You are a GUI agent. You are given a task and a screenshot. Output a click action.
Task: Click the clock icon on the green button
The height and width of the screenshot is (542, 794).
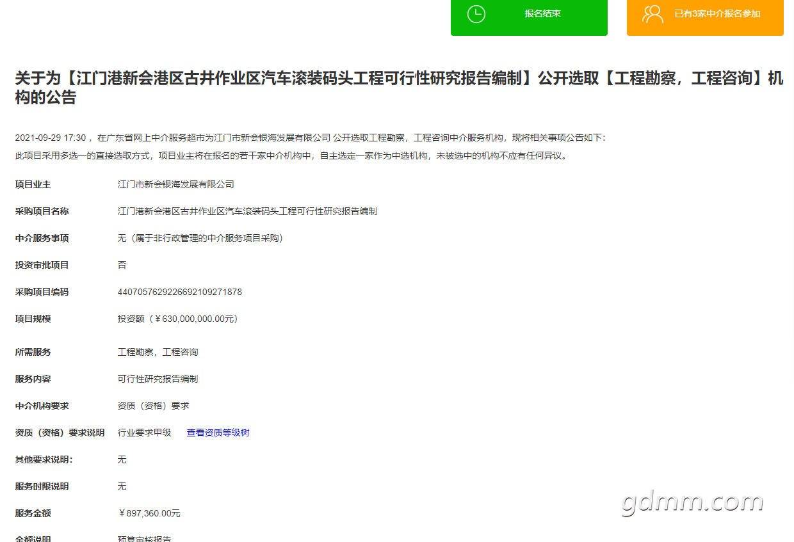[476, 14]
